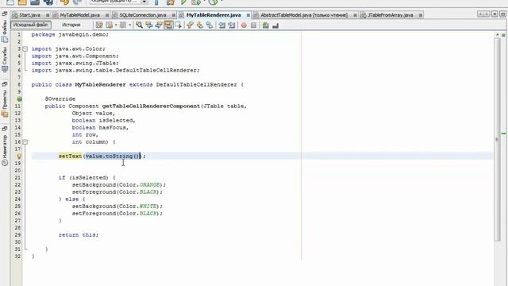Close the SQLiteConnection.java tab
Image resolution: width=508 pixels, height=286 pixels.
click(173, 15)
